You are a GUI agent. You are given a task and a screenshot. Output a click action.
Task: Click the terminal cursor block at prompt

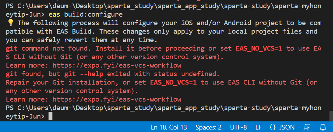(50, 116)
